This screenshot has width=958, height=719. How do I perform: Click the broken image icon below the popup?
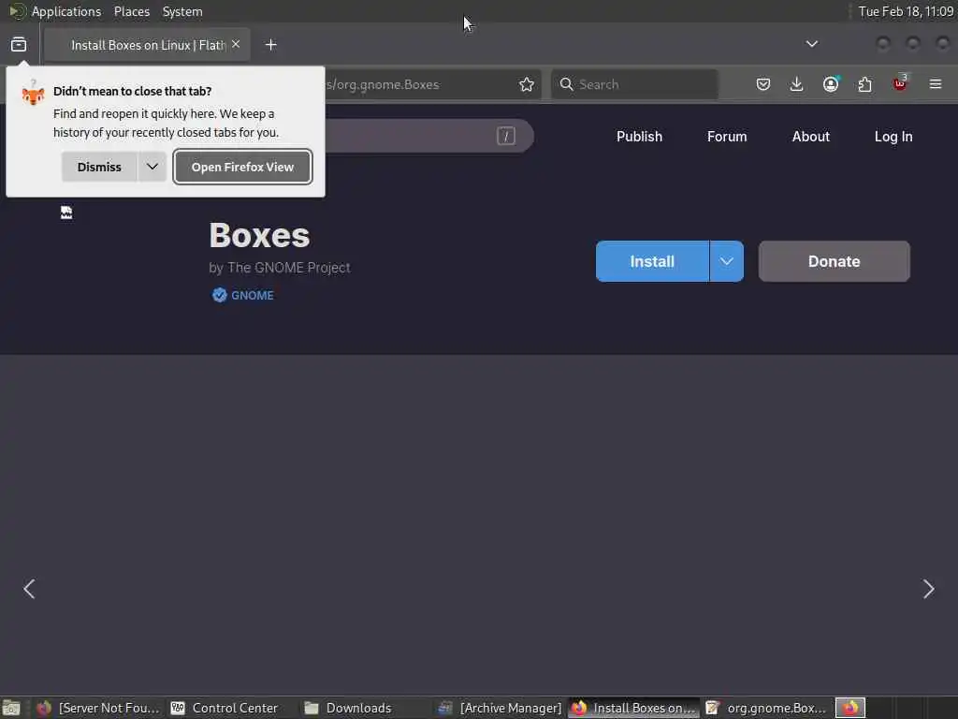coord(66,213)
